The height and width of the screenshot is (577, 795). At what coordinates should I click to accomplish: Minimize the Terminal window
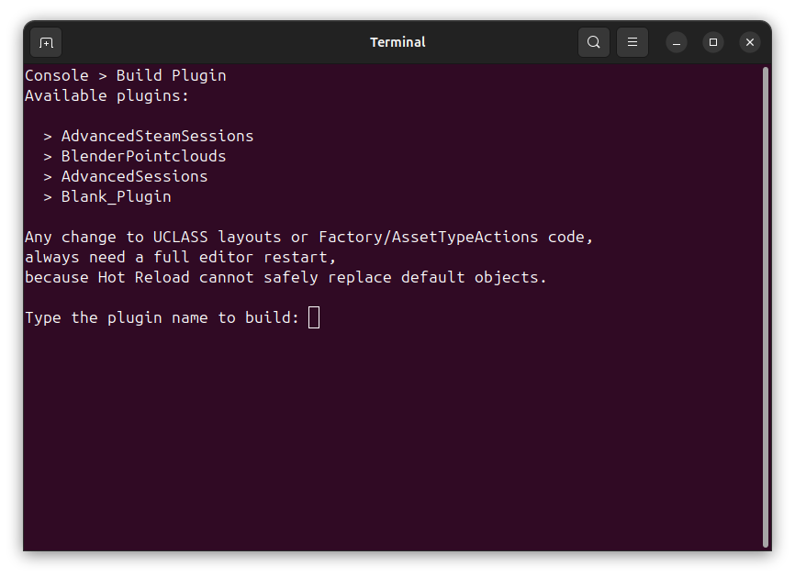click(677, 42)
